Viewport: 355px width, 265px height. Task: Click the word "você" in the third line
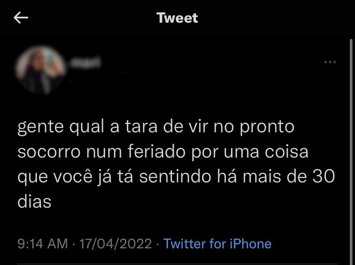point(73,176)
